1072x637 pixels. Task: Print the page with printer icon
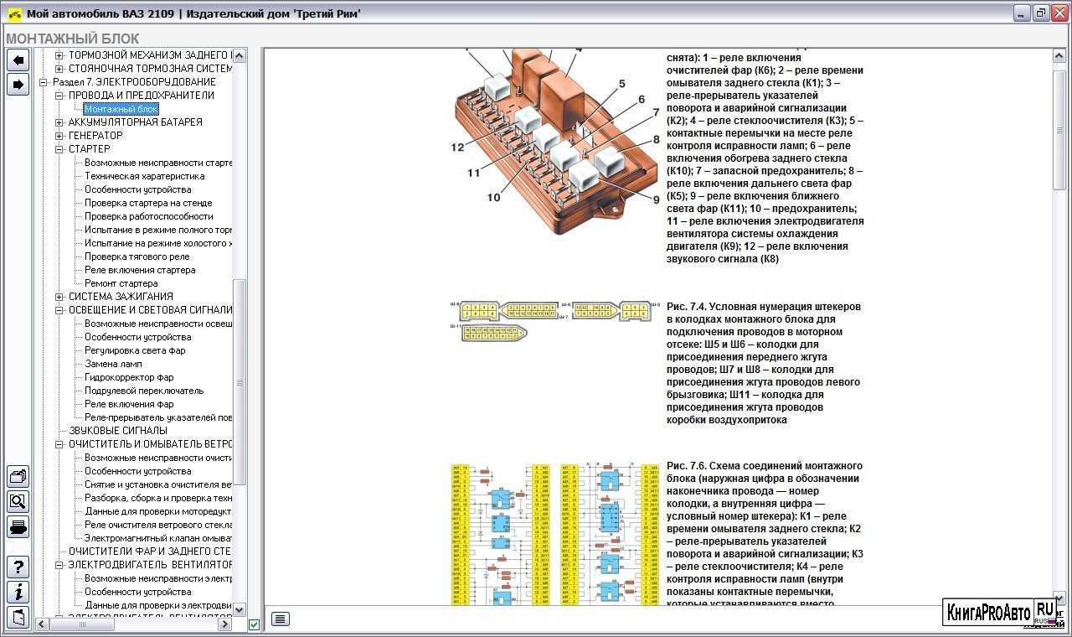pos(18,527)
